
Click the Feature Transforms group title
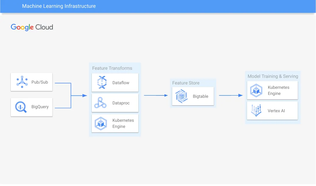pos(112,68)
